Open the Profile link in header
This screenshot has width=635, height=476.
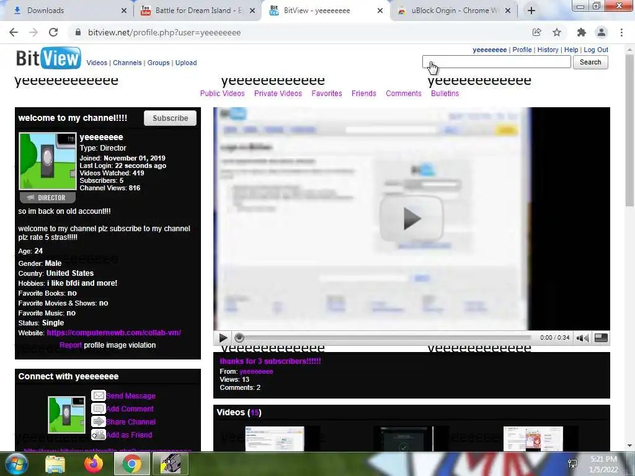(x=522, y=50)
